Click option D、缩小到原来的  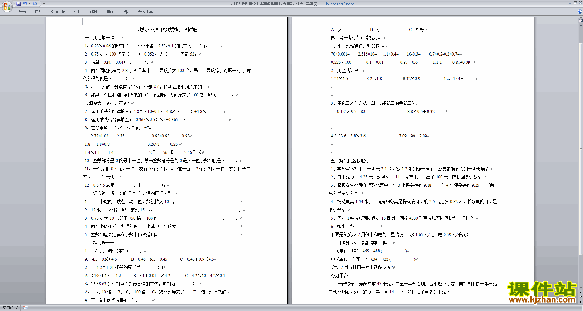tap(210, 292)
